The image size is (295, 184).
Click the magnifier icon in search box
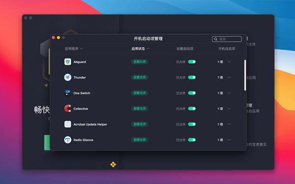click(216, 39)
